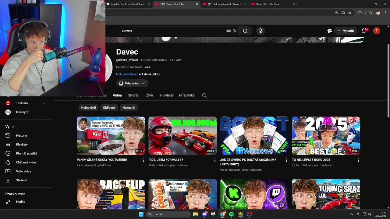Open the Formula 1 thumbnail video 26:54
Viewport: 390px width, 219px height.
[183, 136]
